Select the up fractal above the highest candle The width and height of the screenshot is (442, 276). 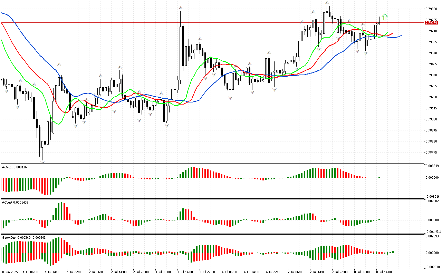pos(327,3)
